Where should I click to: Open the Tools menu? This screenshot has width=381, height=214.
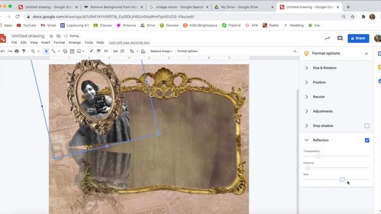(x=89, y=42)
